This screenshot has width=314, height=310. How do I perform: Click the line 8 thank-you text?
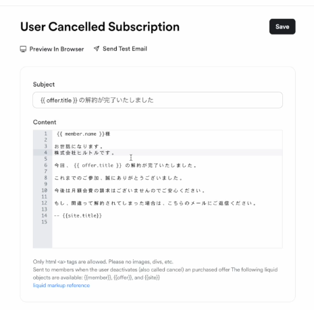118,178
